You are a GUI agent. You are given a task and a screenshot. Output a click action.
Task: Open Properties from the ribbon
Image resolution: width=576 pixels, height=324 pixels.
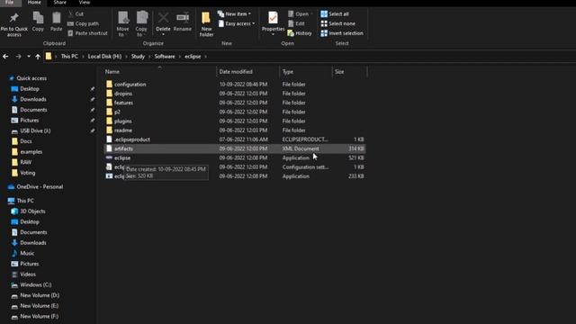click(273, 24)
